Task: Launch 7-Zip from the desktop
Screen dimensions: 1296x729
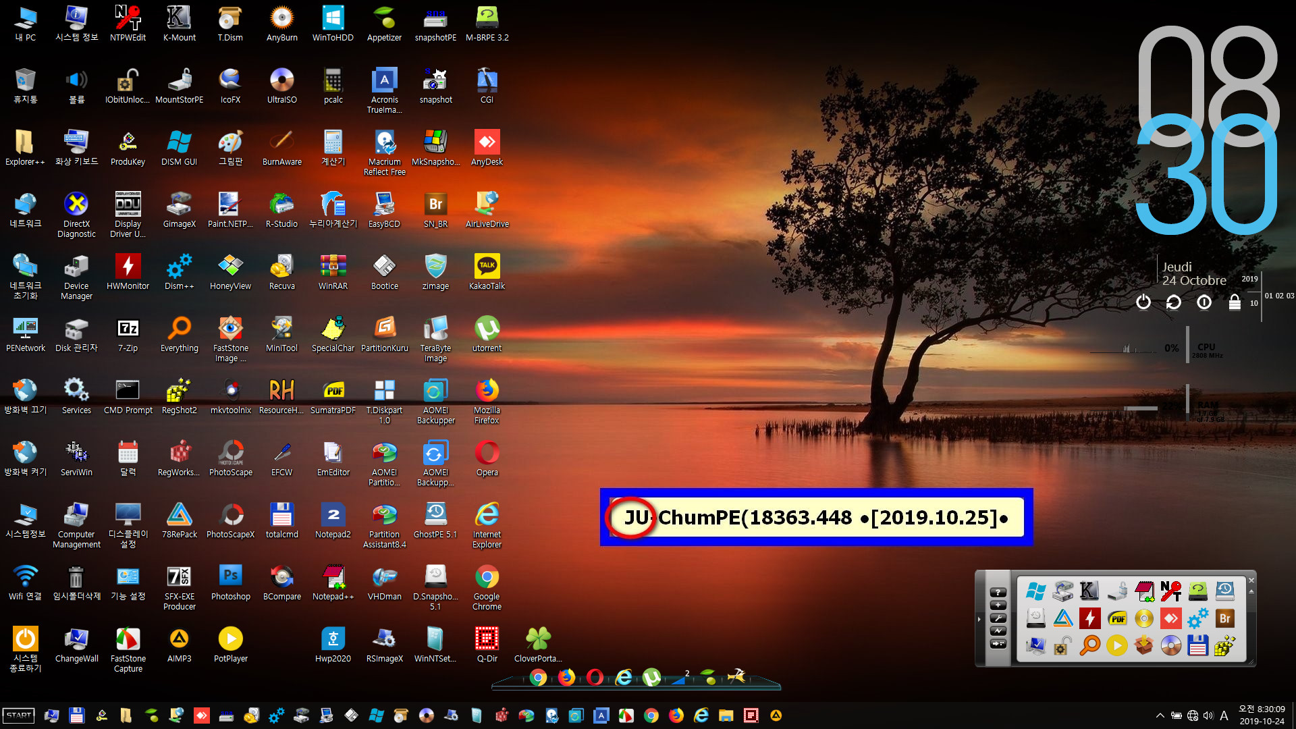Action: 128,334
